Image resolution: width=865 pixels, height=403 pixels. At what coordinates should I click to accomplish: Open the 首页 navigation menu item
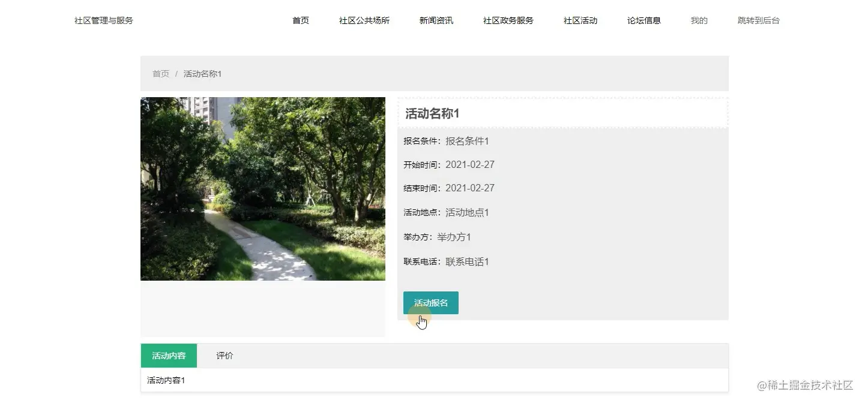coord(300,20)
